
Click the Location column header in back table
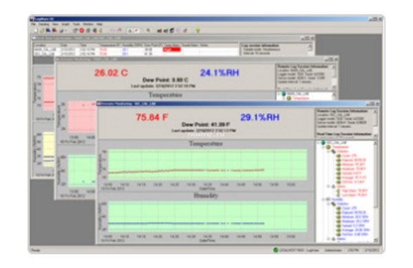[40, 45]
